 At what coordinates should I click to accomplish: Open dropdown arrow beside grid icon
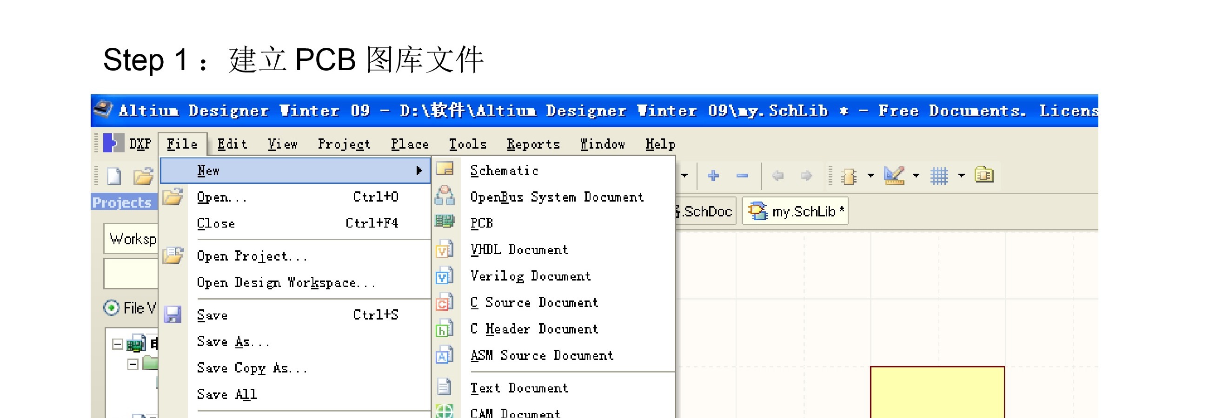tap(962, 176)
